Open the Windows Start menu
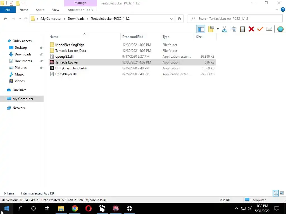This screenshot has height=214, width=286. click(x=7, y=208)
